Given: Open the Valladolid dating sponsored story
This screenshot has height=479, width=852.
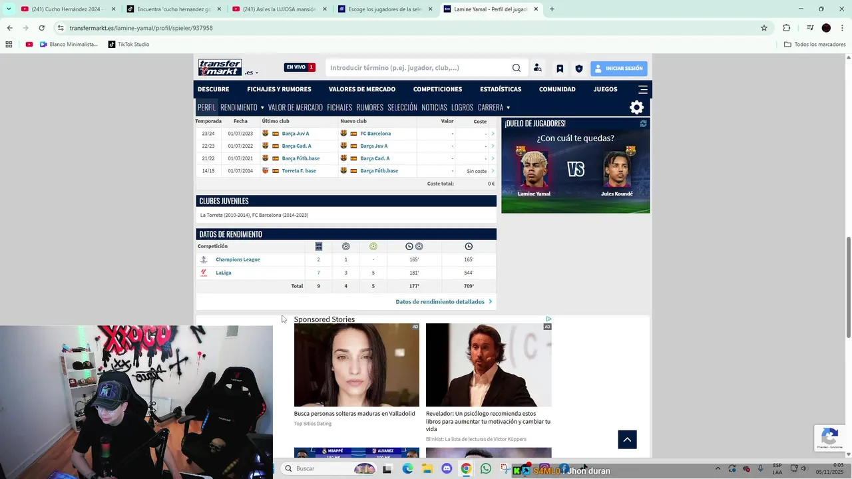Looking at the screenshot, I should point(357,375).
